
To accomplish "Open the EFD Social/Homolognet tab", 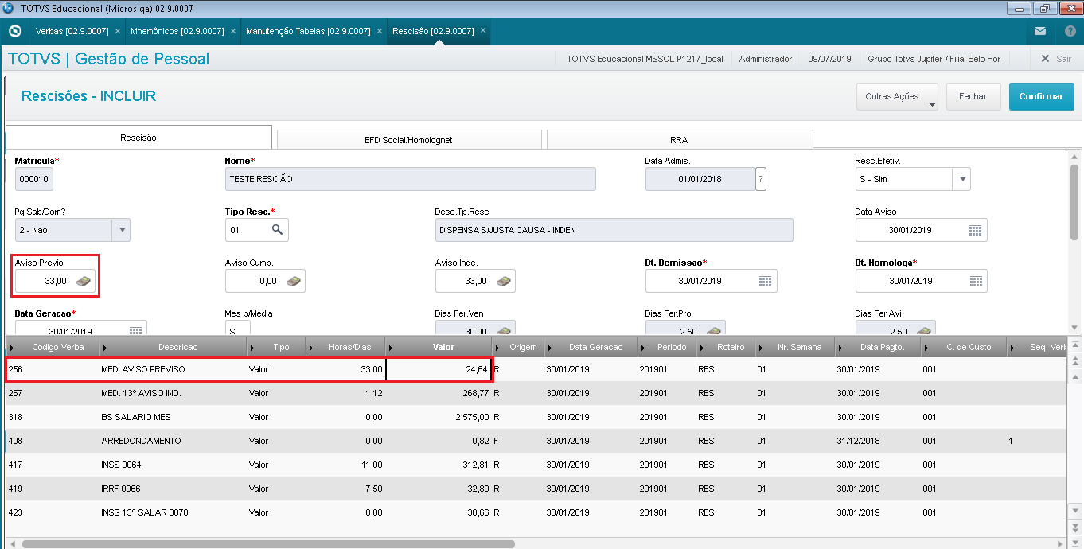I will tap(408, 139).
